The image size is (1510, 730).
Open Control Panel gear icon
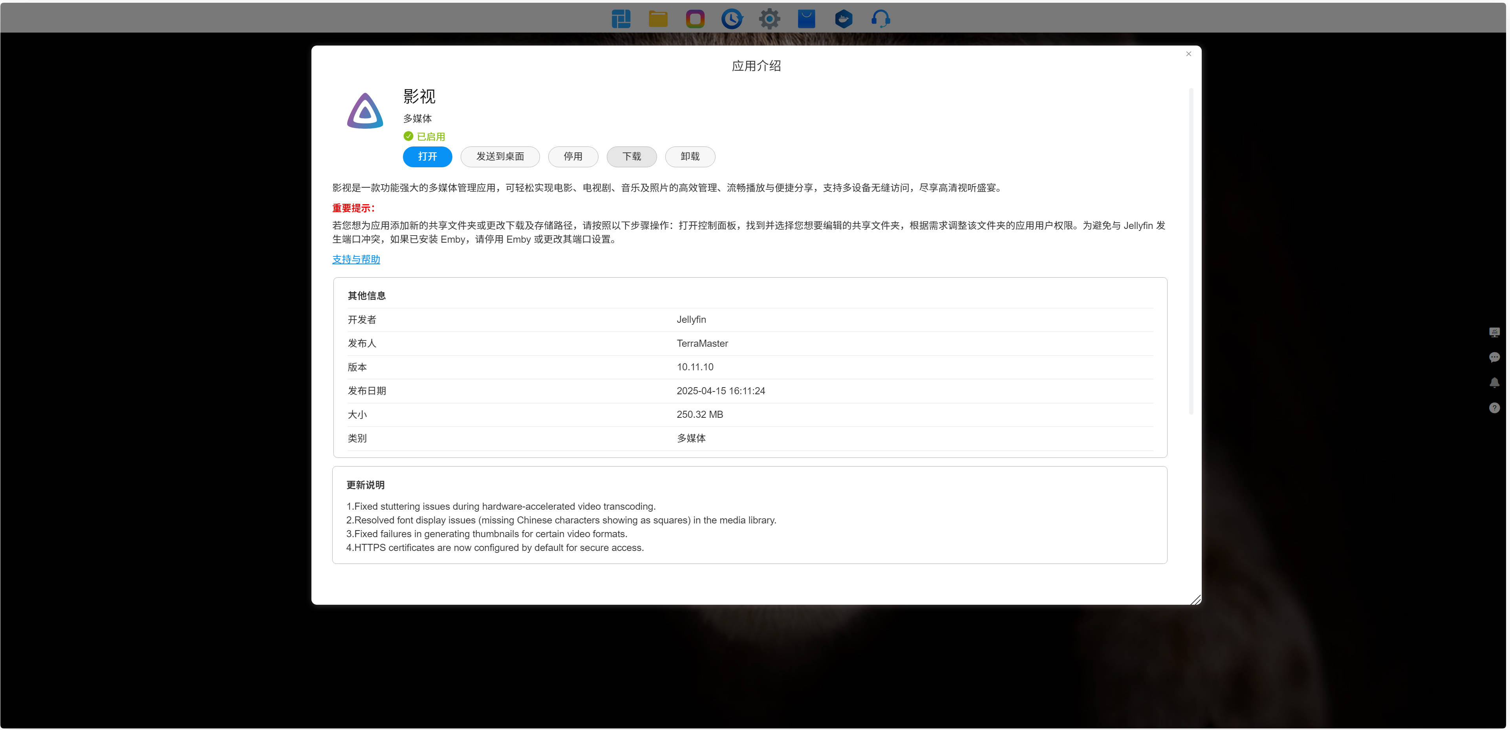click(x=769, y=19)
